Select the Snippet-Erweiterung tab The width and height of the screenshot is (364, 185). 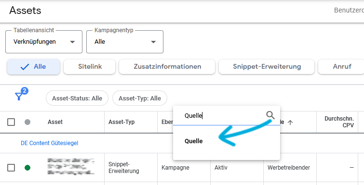pyautogui.click(x=267, y=67)
